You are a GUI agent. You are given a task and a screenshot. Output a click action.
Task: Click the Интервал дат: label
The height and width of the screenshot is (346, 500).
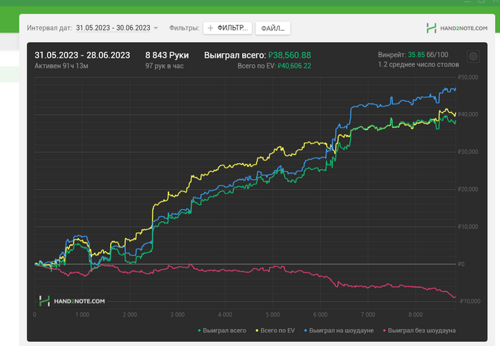(49, 28)
